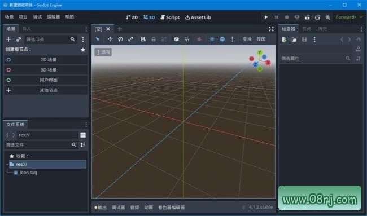Activate the Select mode arrow tool
Viewport: 367px width, 216px height.
coord(98,39)
